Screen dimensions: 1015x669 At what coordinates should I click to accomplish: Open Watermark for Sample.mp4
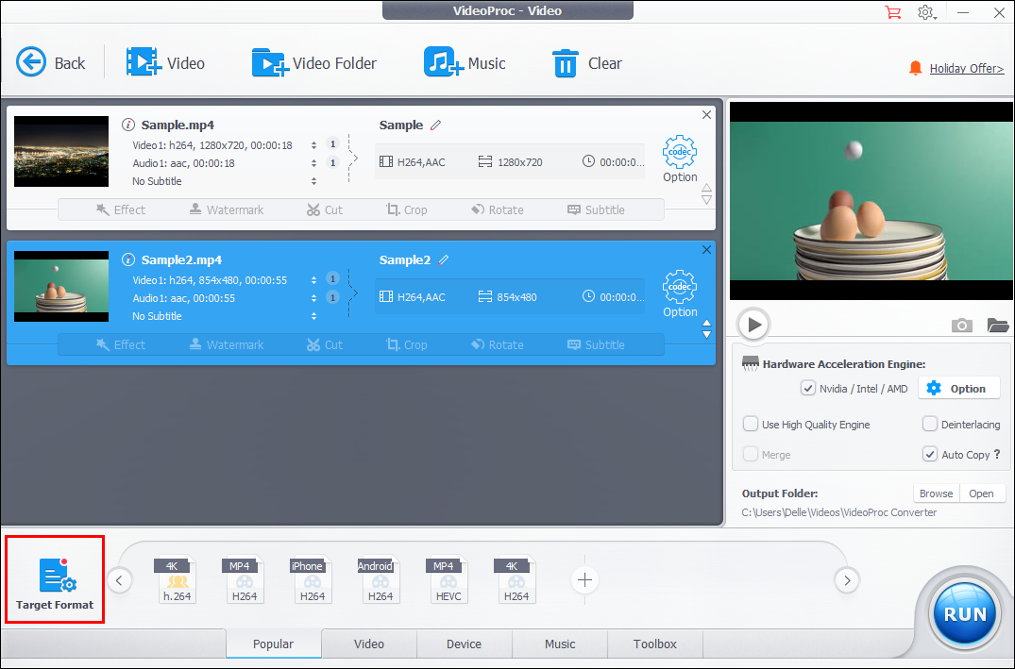tap(227, 209)
